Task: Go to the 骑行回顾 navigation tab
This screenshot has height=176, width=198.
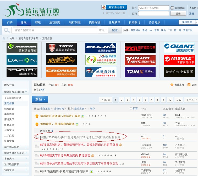Action: tap(75, 22)
